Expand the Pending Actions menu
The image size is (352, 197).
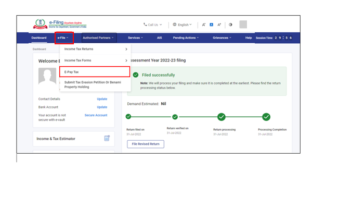pyautogui.click(x=186, y=38)
